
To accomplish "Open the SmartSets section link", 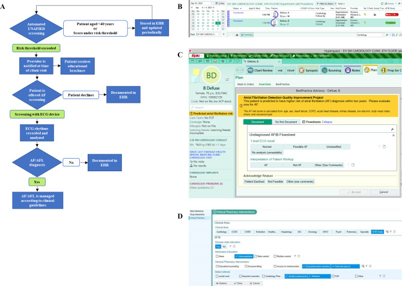I will (x=265, y=84).
